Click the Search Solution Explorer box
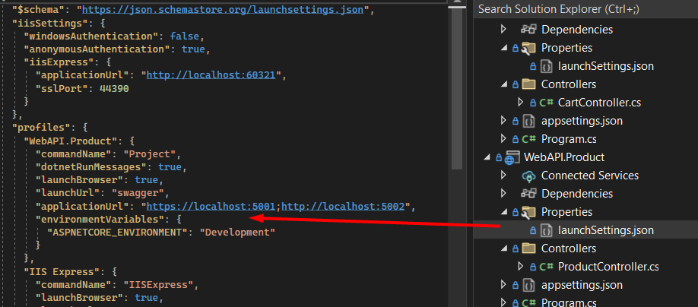This screenshot has width=698, height=307. click(x=585, y=9)
